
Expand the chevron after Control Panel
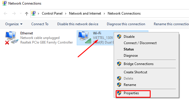coord(66,13)
